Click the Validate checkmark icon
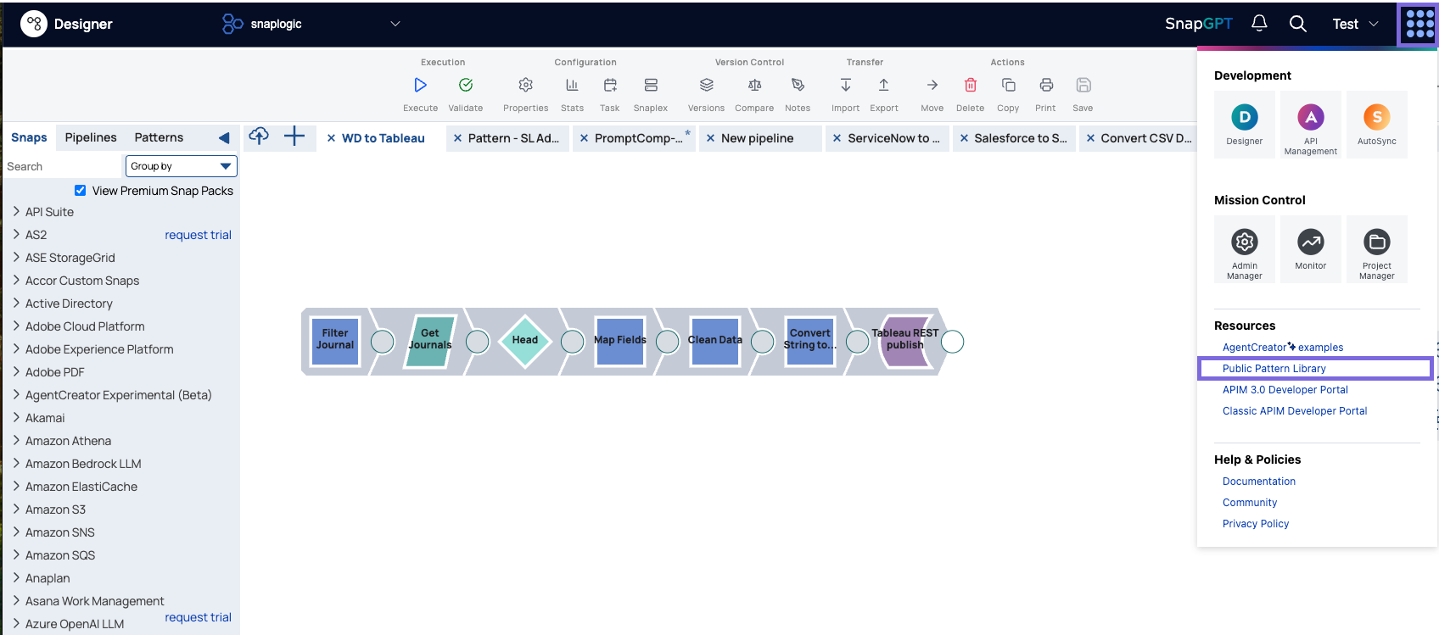 point(465,85)
